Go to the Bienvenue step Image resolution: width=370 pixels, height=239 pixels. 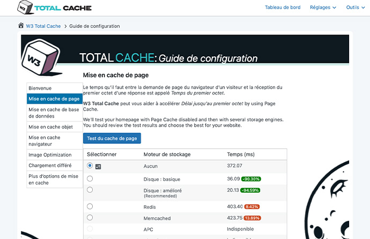tap(55, 88)
